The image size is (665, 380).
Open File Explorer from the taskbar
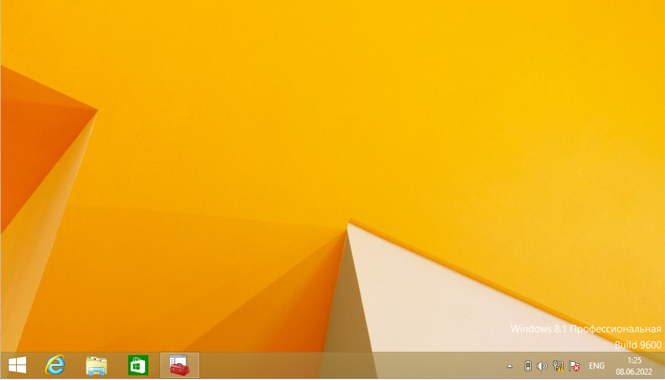click(x=96, y=366)
